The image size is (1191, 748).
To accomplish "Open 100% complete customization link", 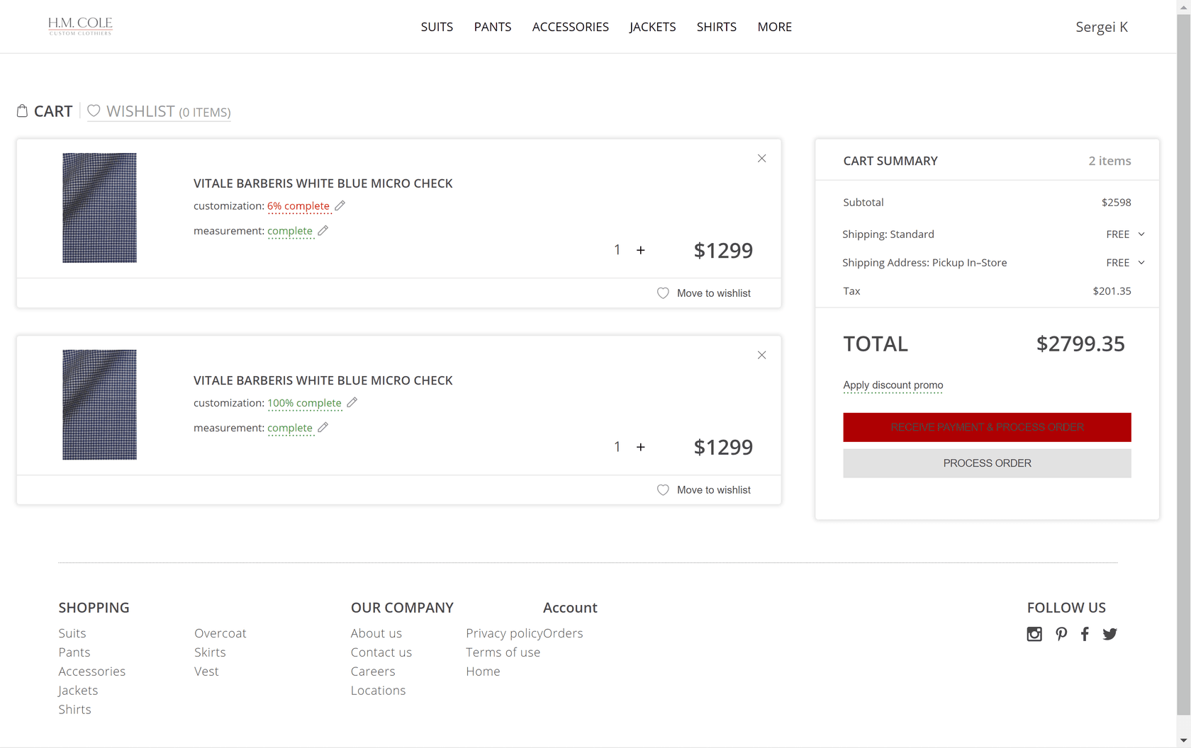I will [x=304, y=403].
